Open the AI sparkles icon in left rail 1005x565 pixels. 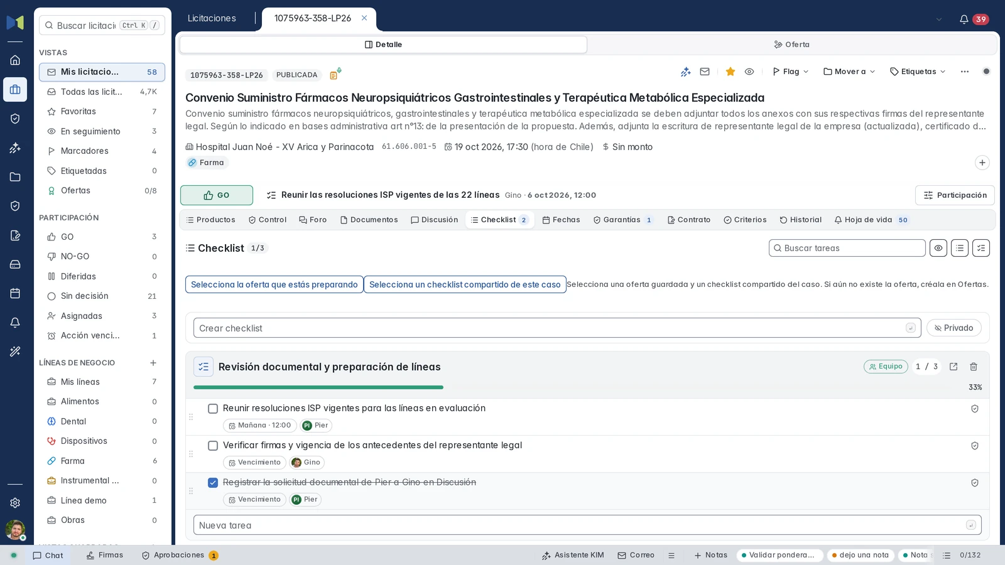click(15, 148)
